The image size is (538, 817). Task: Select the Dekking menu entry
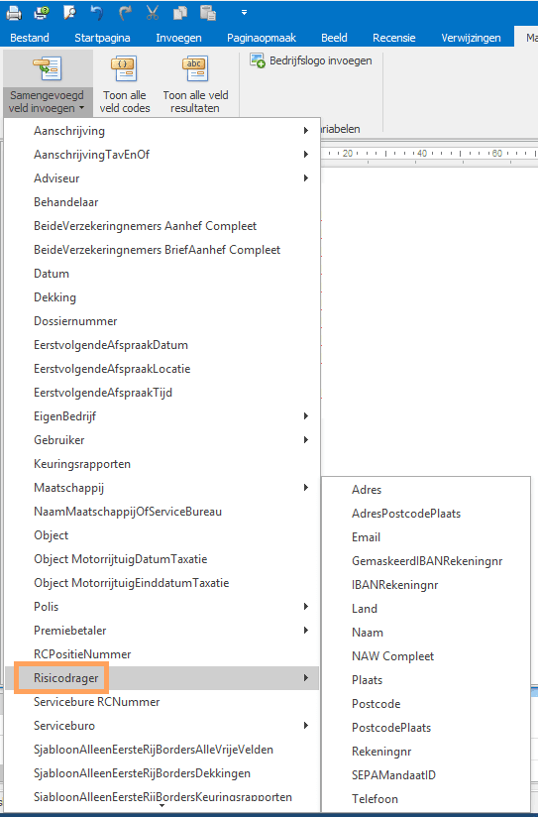(161, 297)
